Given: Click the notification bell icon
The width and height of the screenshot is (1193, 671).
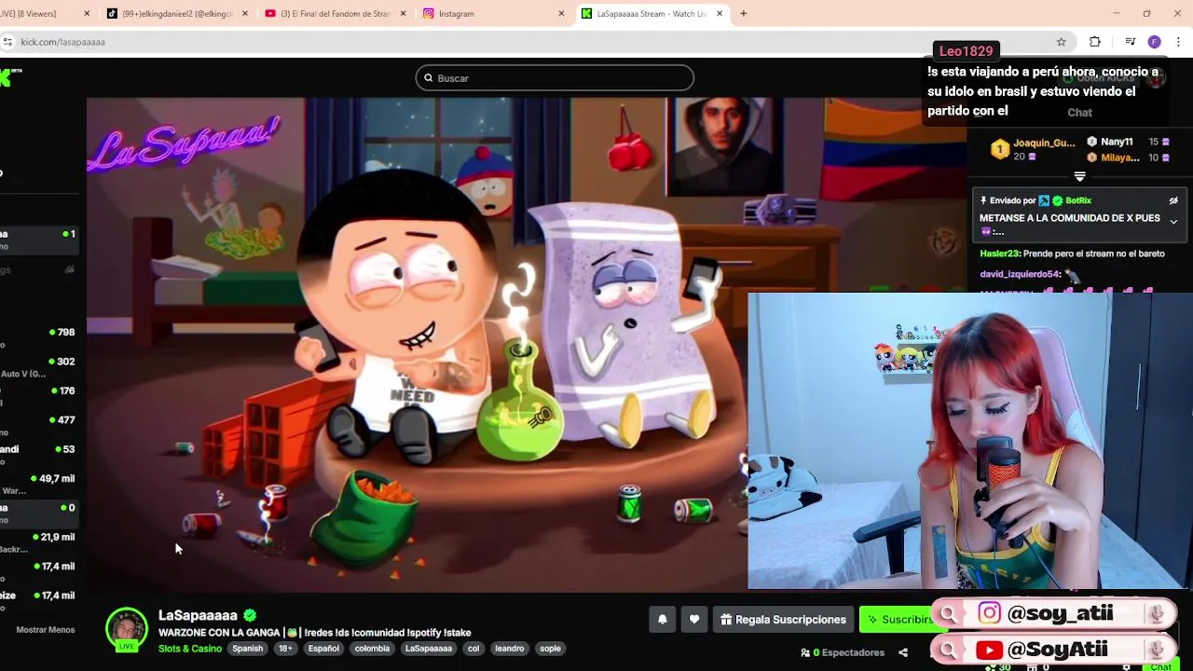Looking at the screenshot, I should pos(663,620).
